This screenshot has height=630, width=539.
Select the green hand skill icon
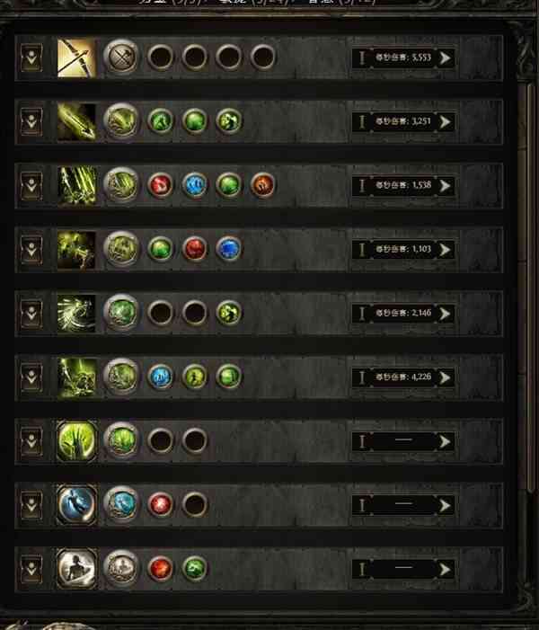pos(76,441)
